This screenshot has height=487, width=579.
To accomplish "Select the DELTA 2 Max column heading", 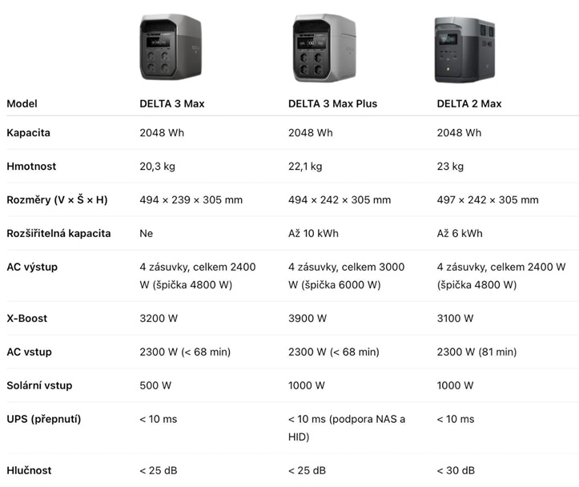I will coord(469,104).
